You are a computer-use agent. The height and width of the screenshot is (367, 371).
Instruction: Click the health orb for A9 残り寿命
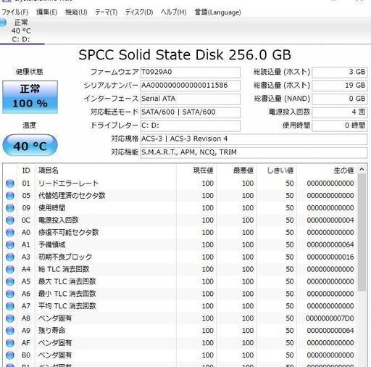coord(10,331)
